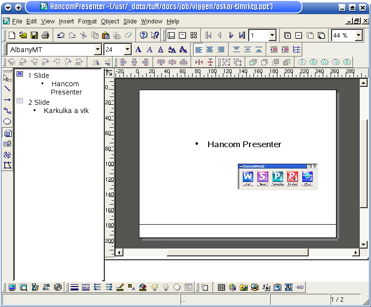Screen dimensions: 371x307
Task: Select the free transform polygon tool
Action: tap(7, 165)
